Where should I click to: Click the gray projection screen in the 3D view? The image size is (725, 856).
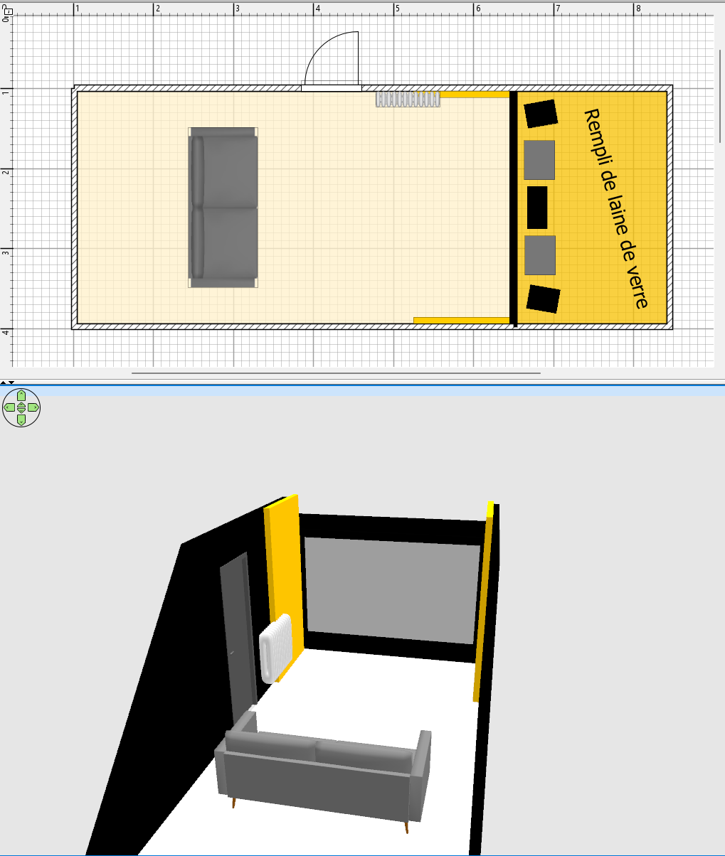(x=392, y=592)
